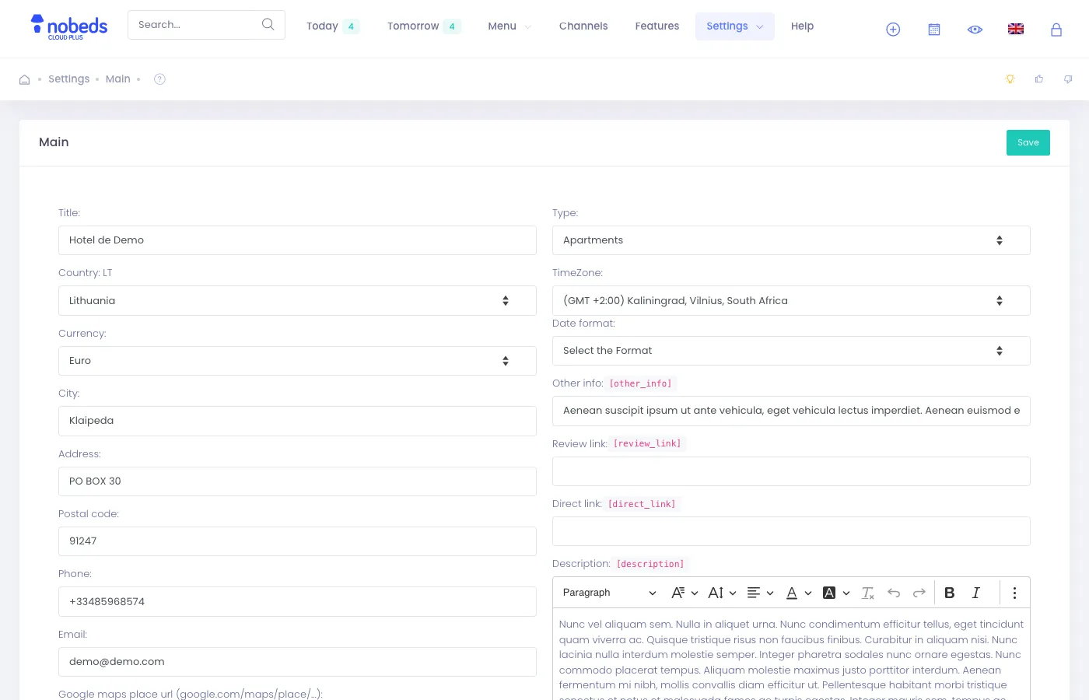The height and width of the screenshot is (700, 1089).
Task: Go to Channels page
Action: (x=583, y=26)
